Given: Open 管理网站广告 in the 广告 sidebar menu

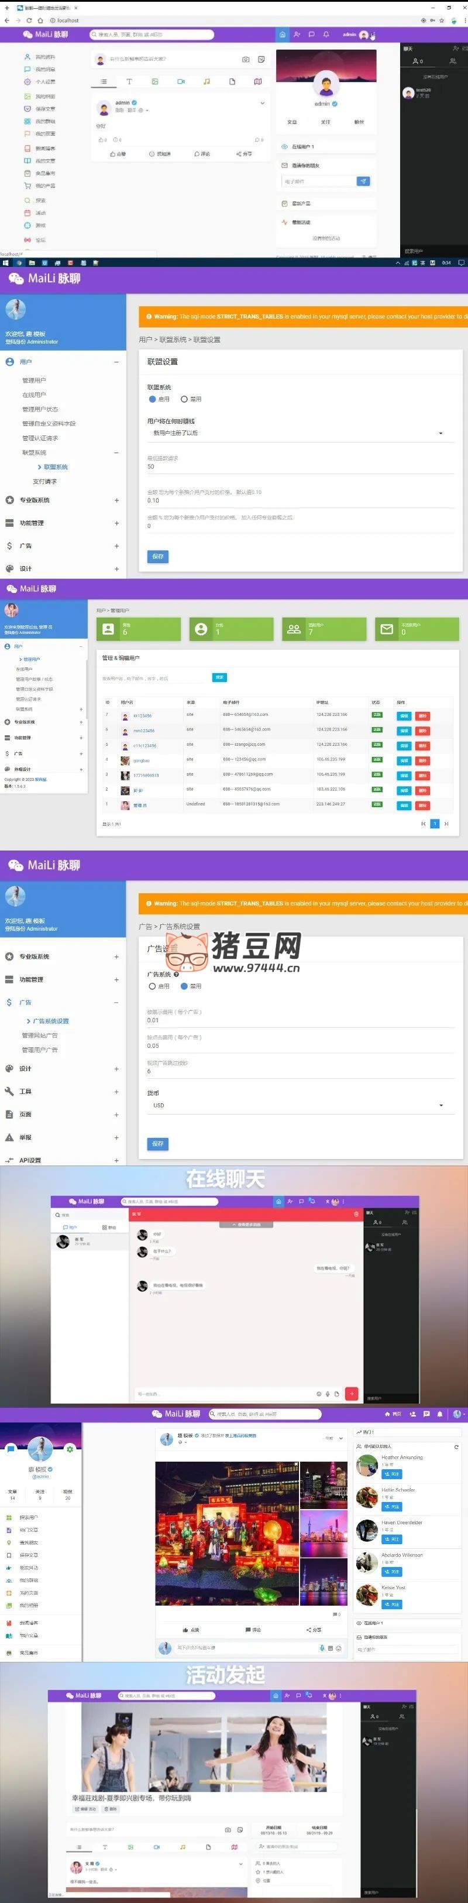Looking at the screenshot, I should coord(40,1035).
